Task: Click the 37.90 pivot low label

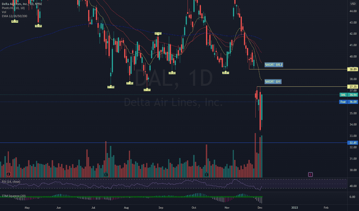Action: [130, 83]
